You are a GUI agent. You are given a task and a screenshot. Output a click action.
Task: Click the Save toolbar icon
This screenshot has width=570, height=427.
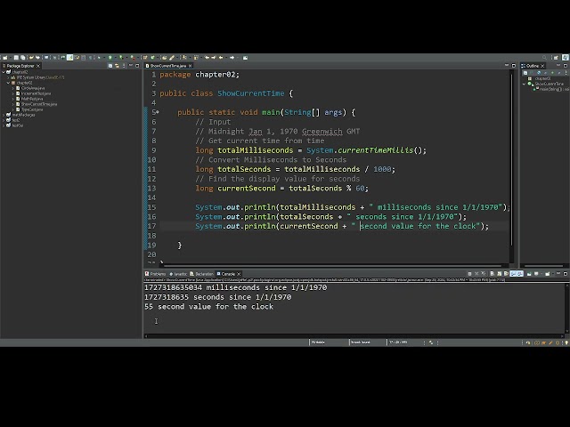pos(16,57)
